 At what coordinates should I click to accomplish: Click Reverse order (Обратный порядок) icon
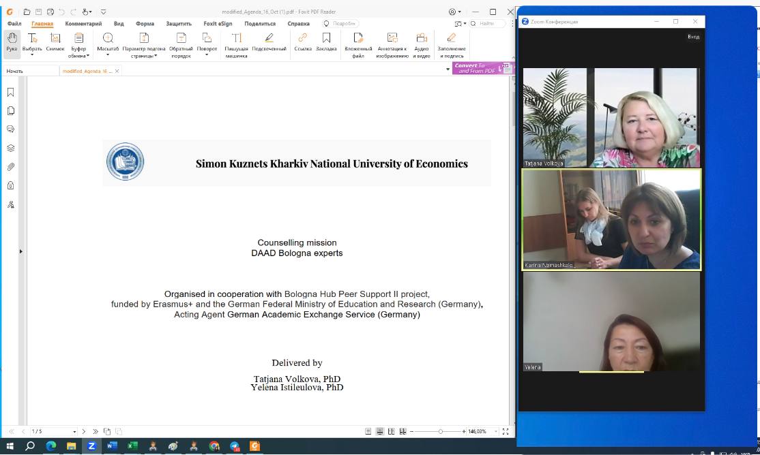[x=181, y=44]
